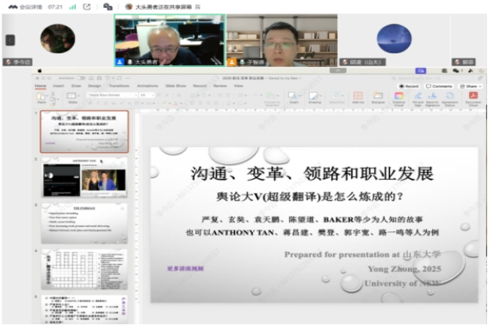
Task: Click the Comments button
Action: (x=439, y=86)
